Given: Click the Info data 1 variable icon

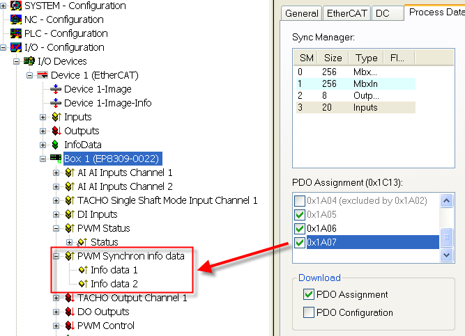Looking at the screenshot, I should 83,270.
